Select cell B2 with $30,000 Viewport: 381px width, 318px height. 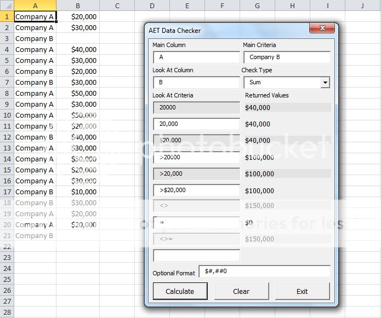click(x=78, y=28)
